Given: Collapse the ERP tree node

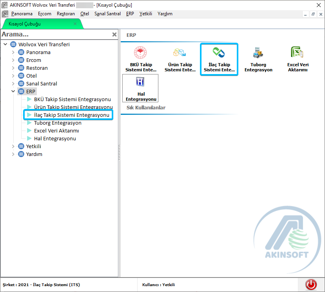Looking at the screenshot, I should 13,91.
